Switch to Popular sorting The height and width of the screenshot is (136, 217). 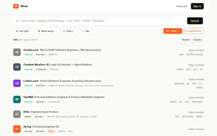pyautogui.click(x=197, y=40)
